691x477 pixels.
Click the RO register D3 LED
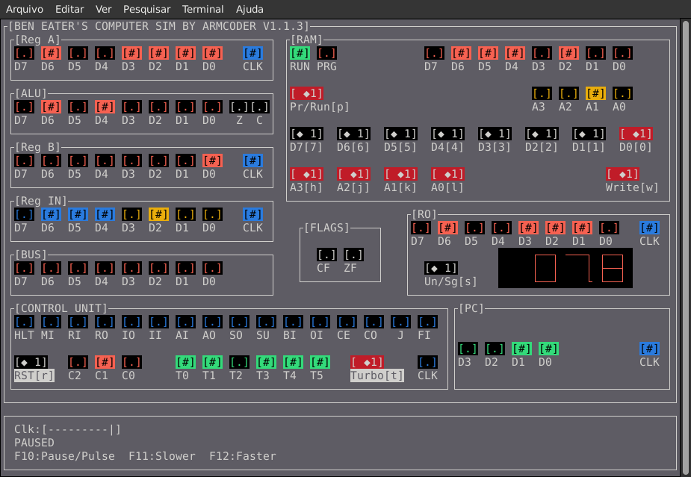tap(528, 228)
